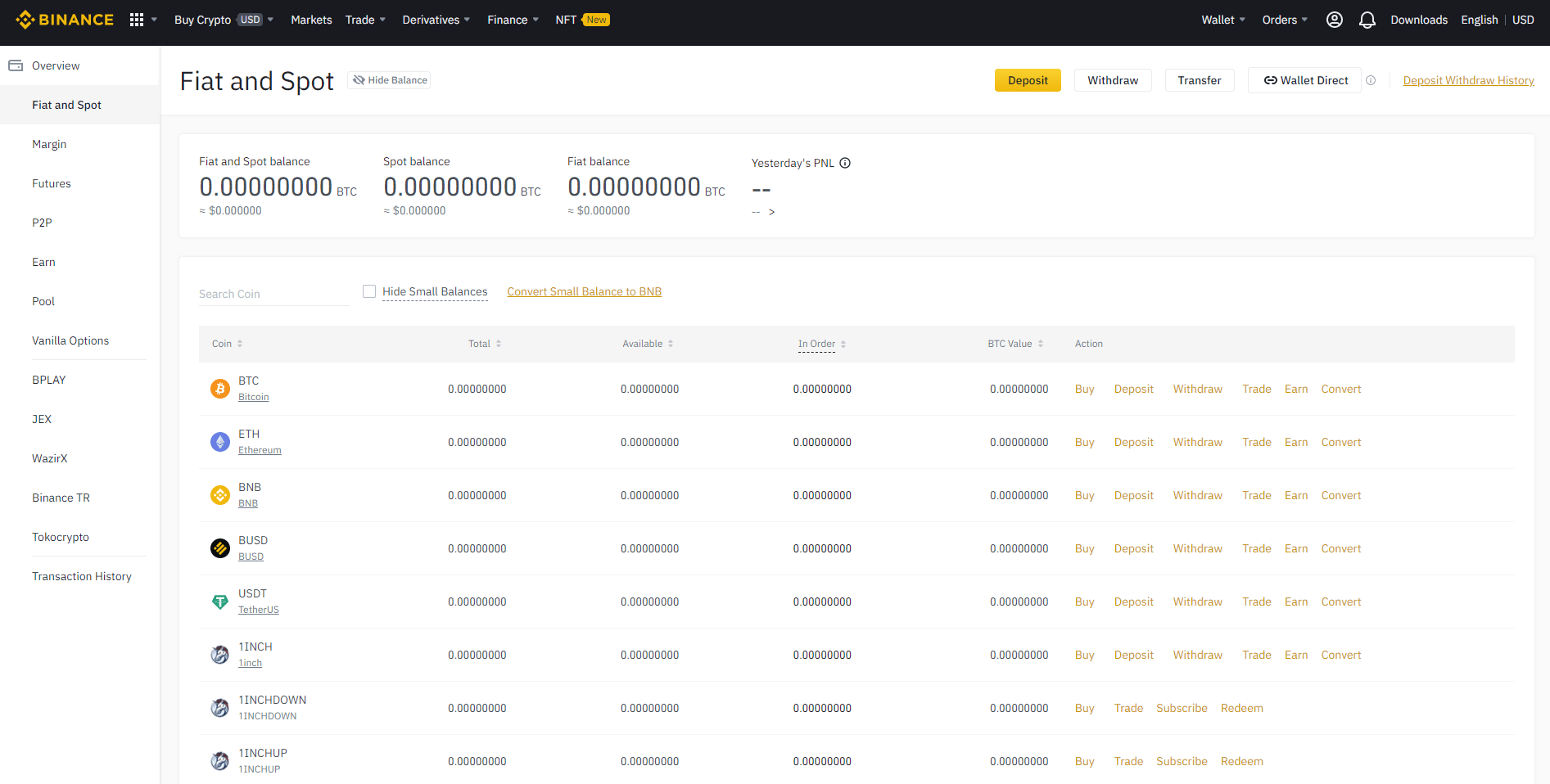This screenshot has height=784, width=1550.
Task: Click the BNB coin icon
Action: click(x=220, y=495)
